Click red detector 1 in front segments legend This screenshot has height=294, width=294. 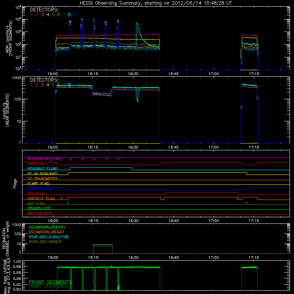tap(32, 15)
